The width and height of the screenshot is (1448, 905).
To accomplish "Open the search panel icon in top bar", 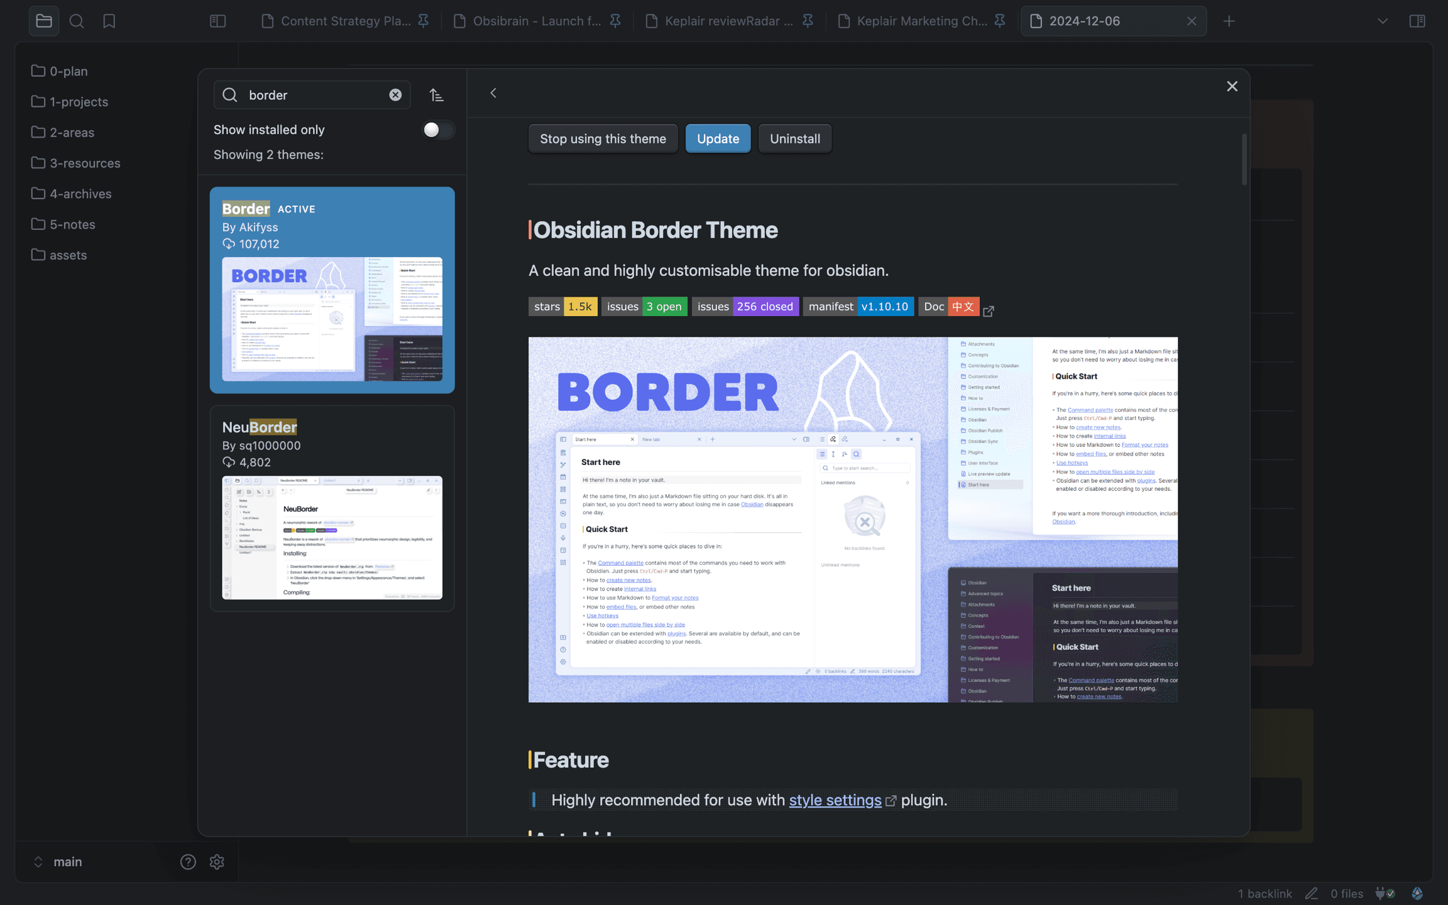I will tap(77, 21).
